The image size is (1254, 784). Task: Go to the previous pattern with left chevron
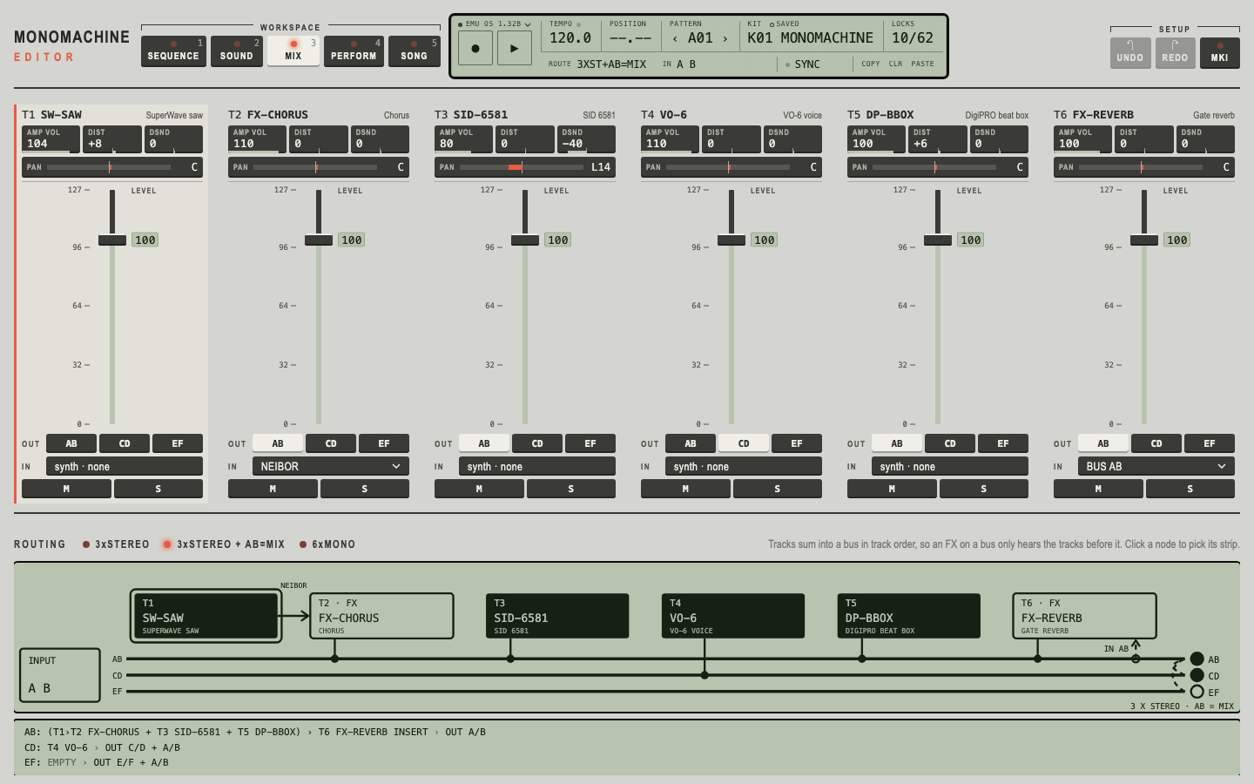(x=675, y=38)
